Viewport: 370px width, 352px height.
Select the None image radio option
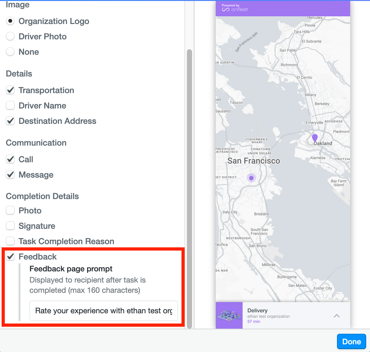[11, 52]
